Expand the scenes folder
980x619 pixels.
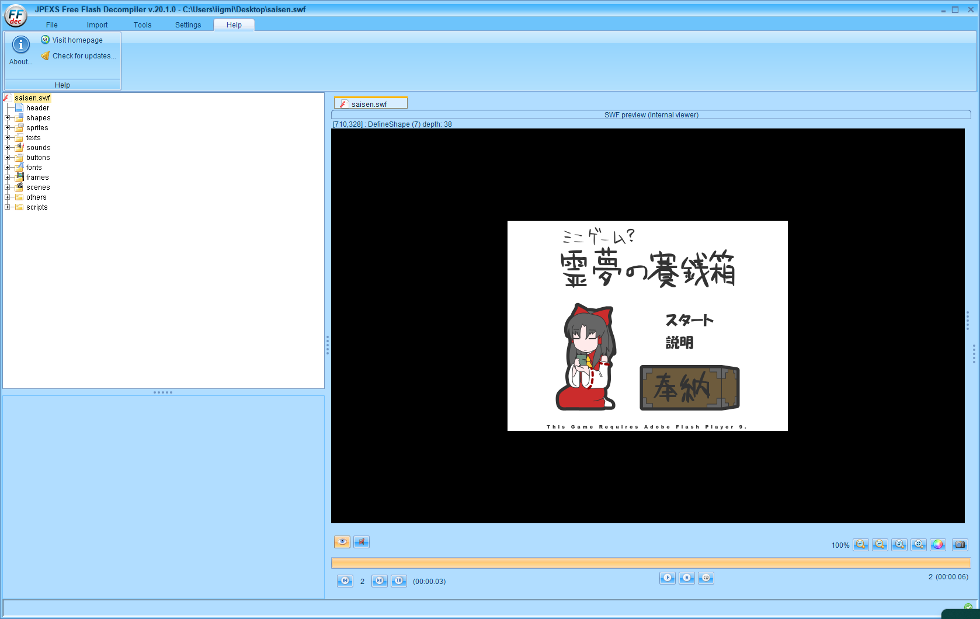click(8, 187)
